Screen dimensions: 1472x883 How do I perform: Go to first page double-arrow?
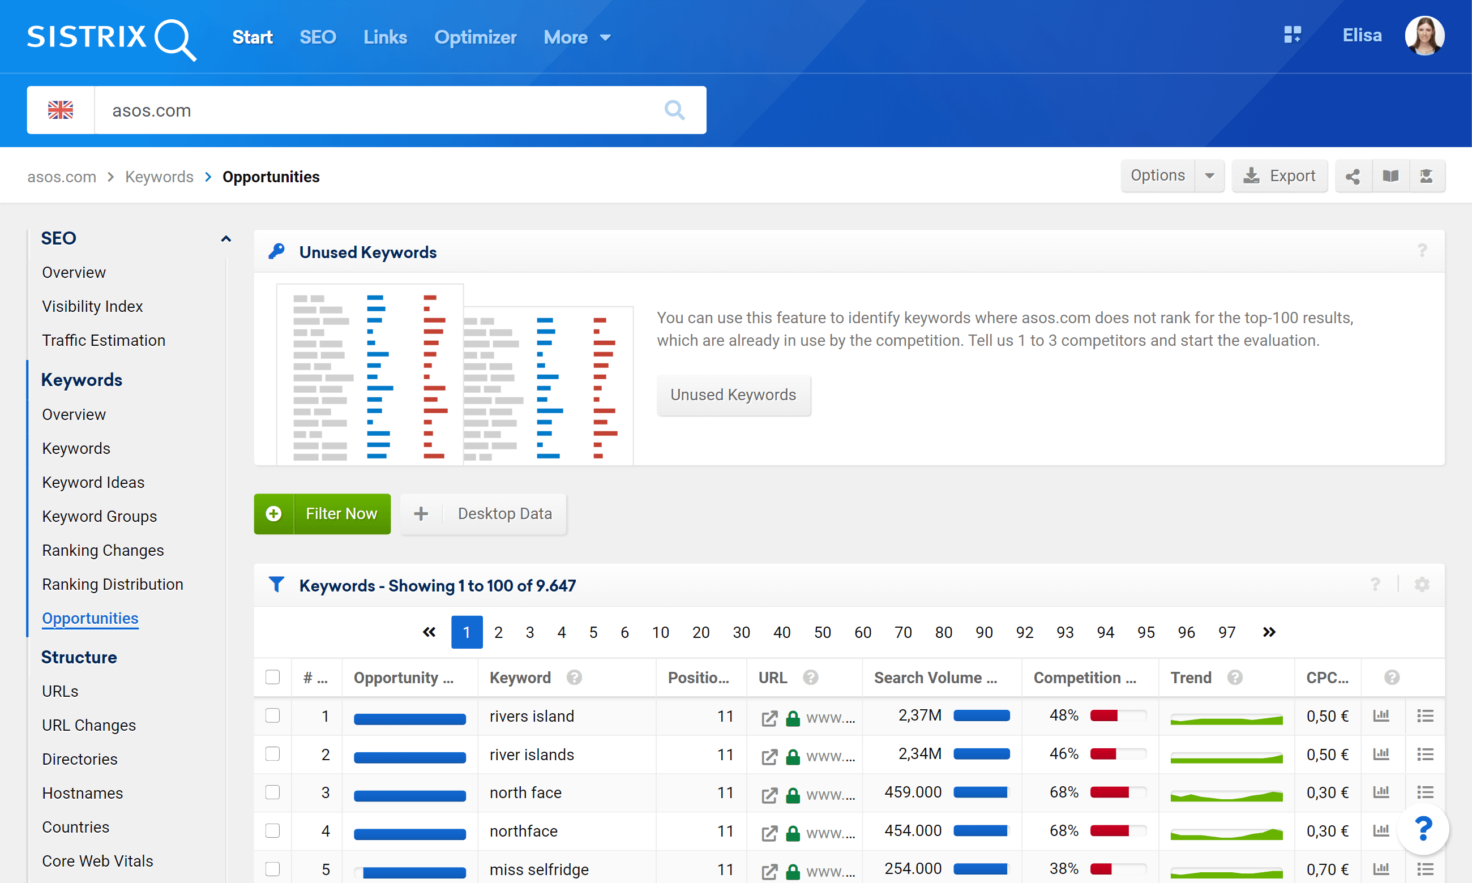point(429,632)
